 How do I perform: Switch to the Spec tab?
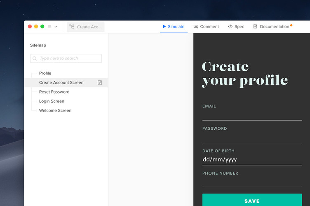pyautogui.click(x=236, y=27)
